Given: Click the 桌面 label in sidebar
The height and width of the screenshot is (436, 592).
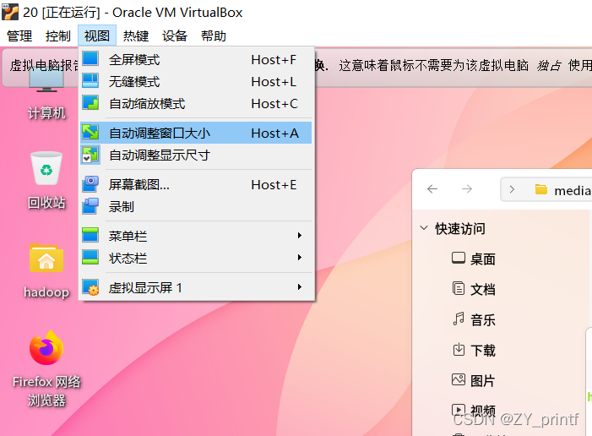Looking at the screenshot, I should pos(483,259).
